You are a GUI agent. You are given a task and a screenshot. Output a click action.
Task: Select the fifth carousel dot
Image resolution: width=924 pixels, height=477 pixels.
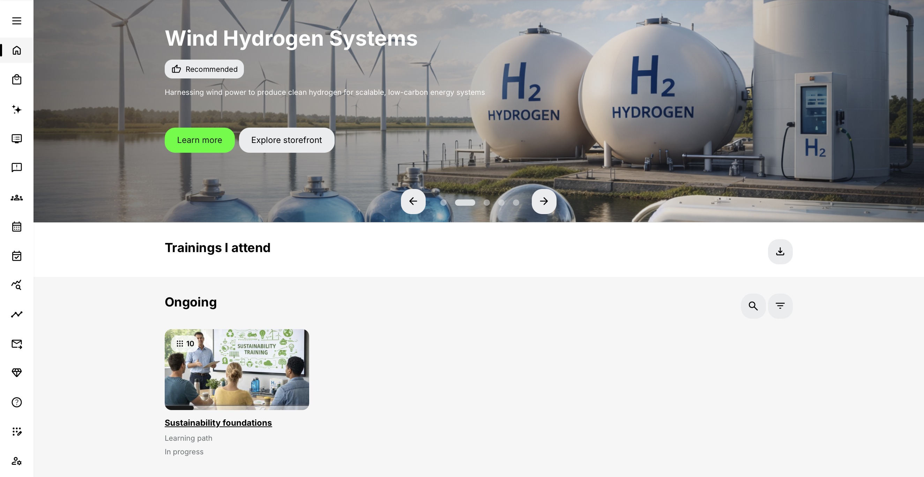516,203
